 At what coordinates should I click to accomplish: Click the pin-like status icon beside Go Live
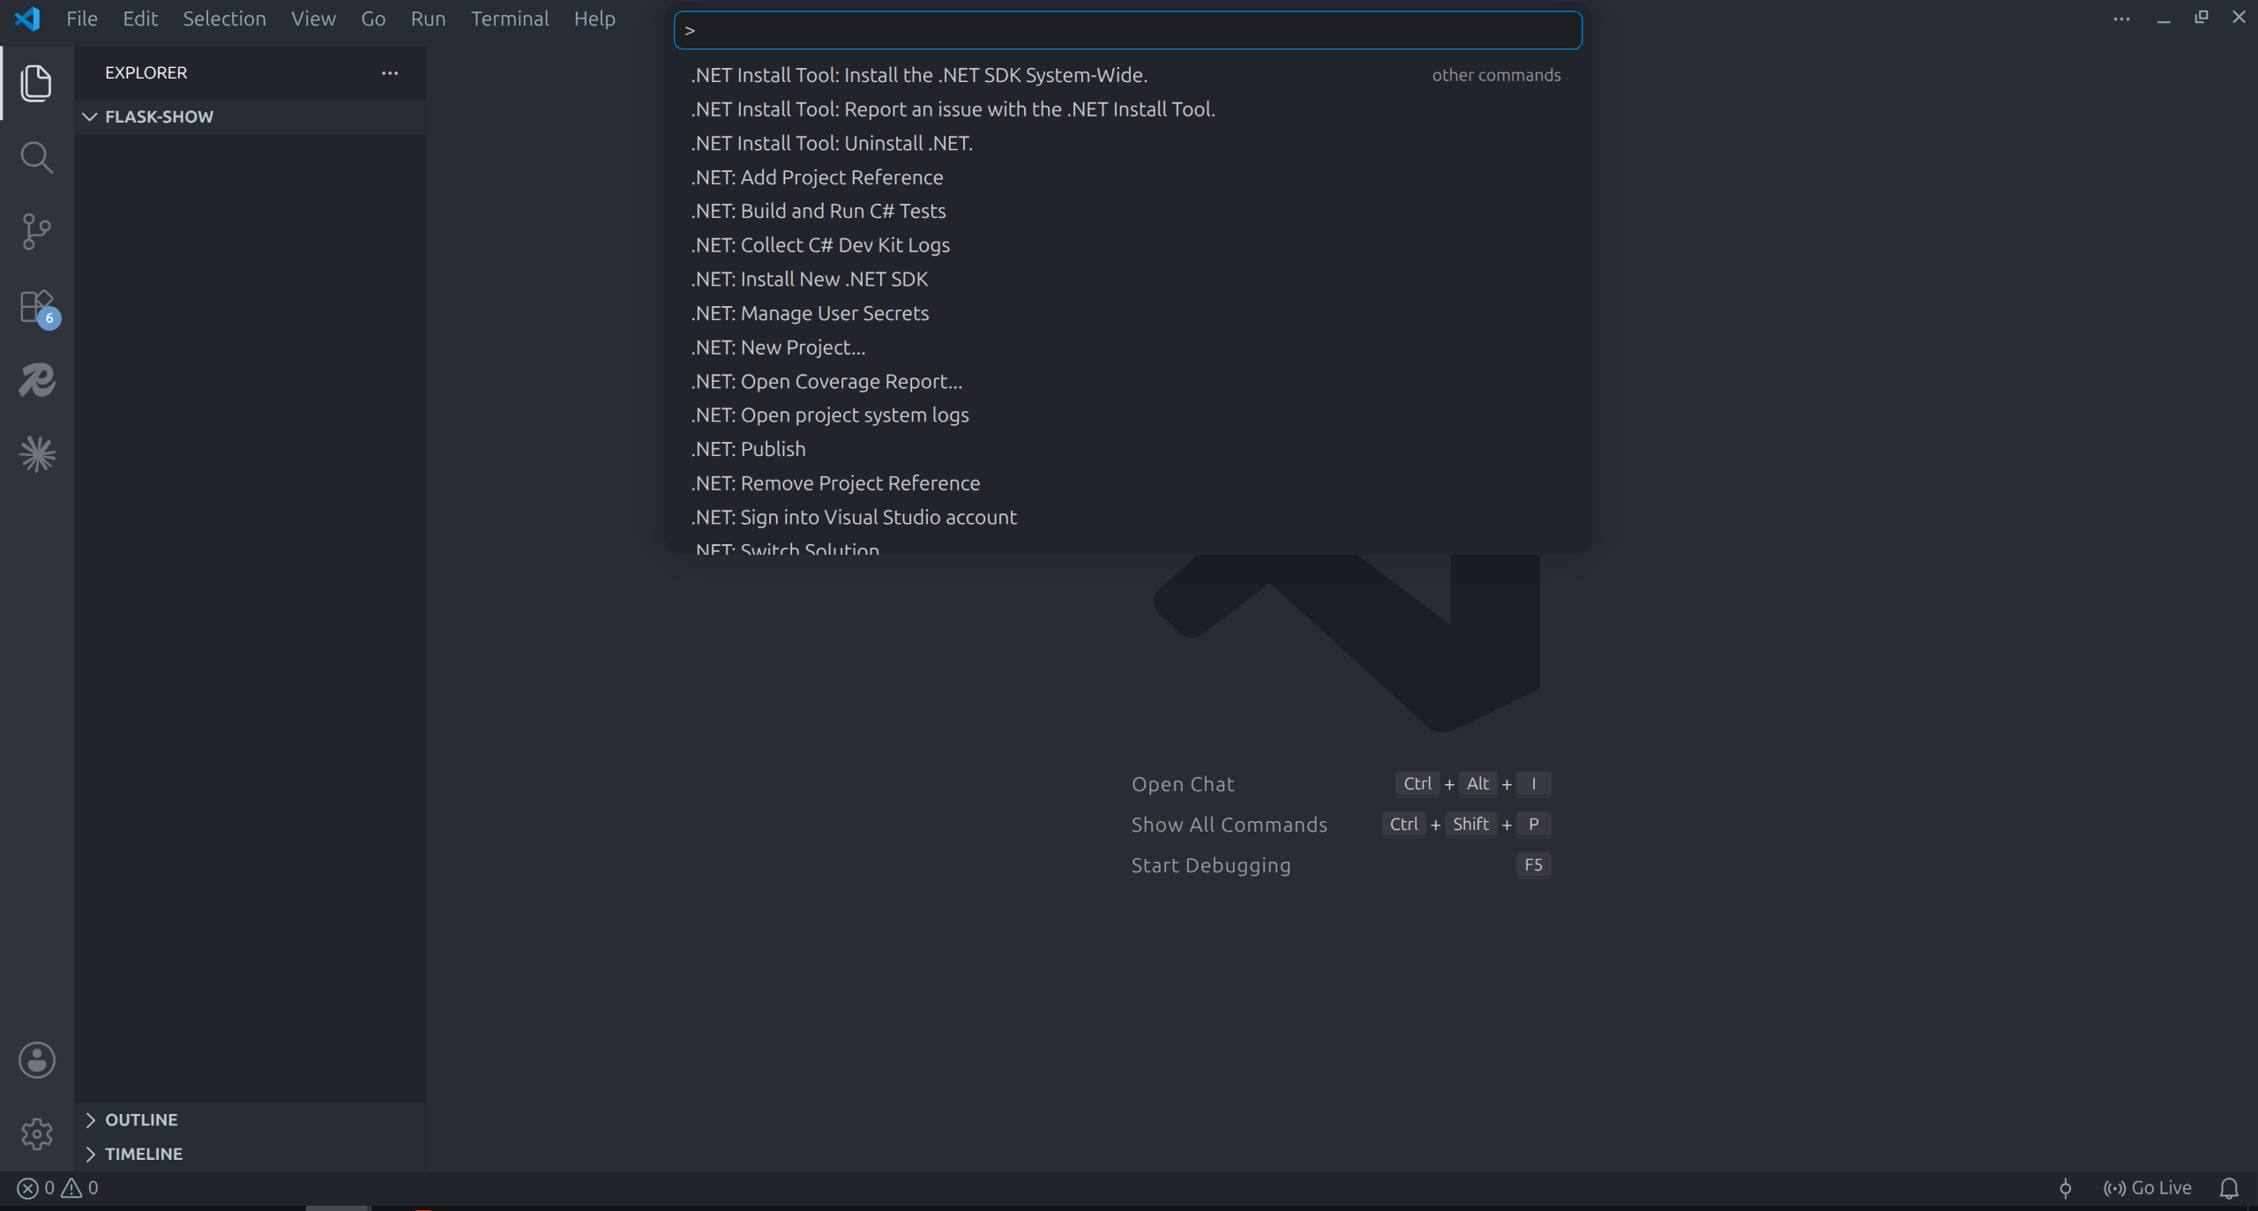pos(2065,1188)
